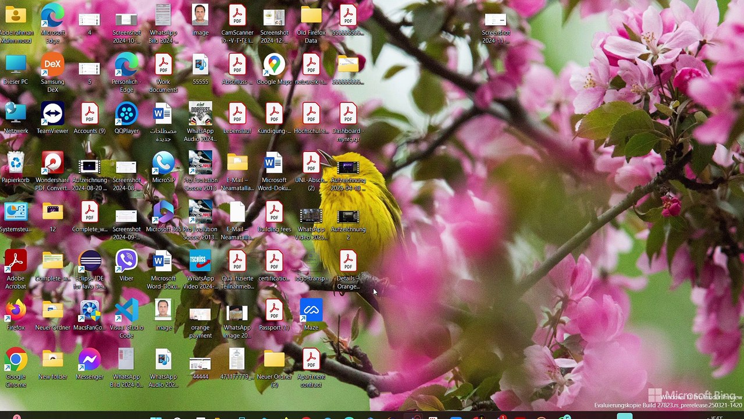The width and height of the screenshot is (744, 419).
Task: Launch Google Chrome from the desktop
Action: coord(16,368)
